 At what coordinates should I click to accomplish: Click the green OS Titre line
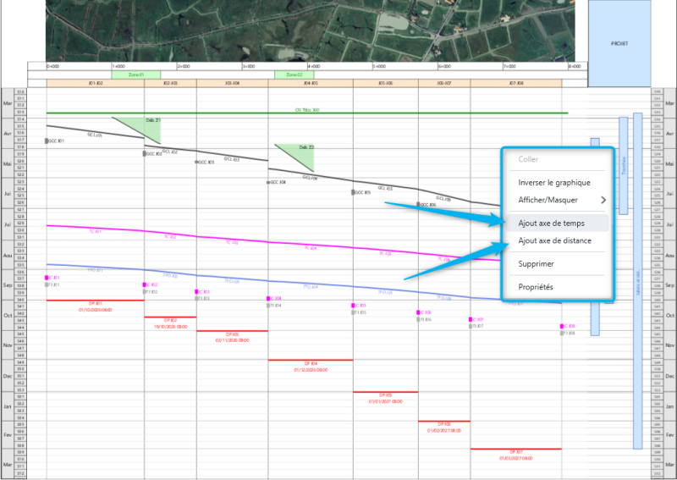306,113
